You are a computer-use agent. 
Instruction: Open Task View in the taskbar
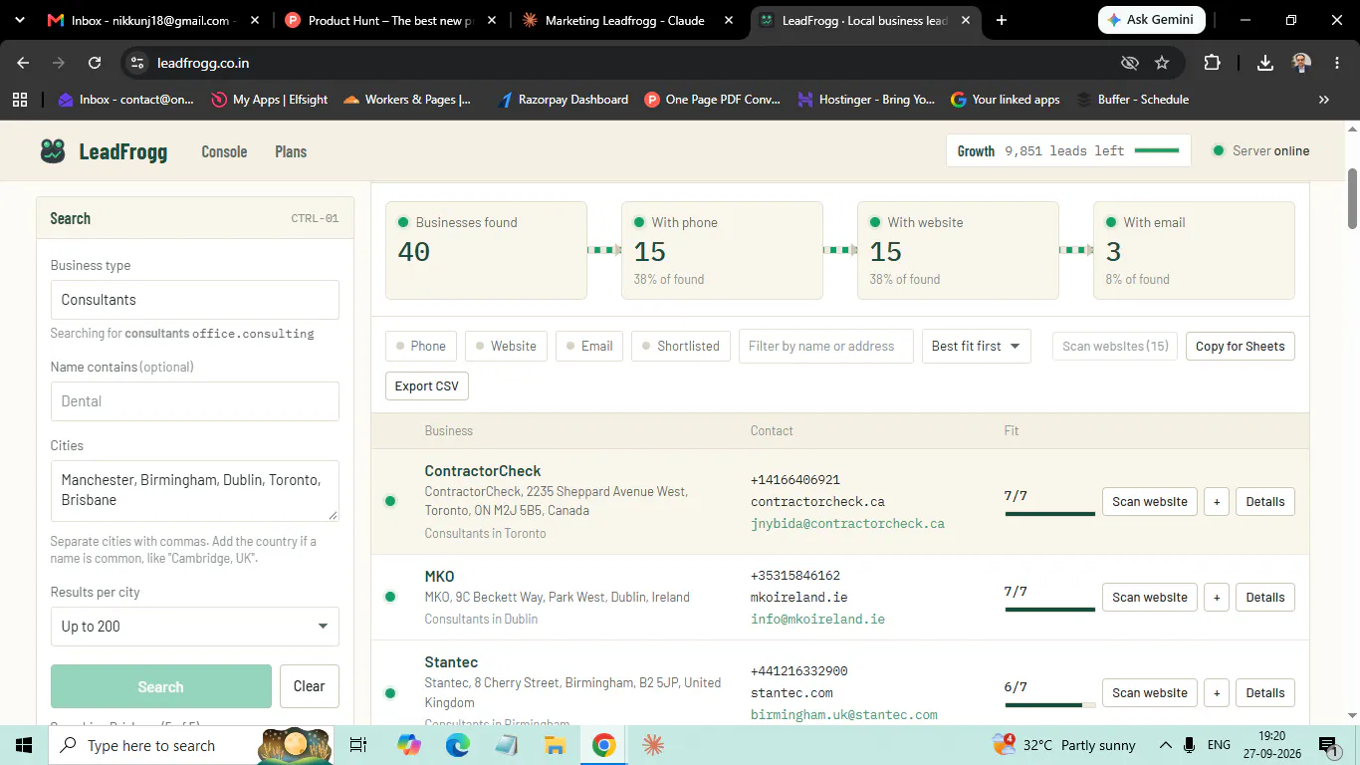tap(358, 745)
